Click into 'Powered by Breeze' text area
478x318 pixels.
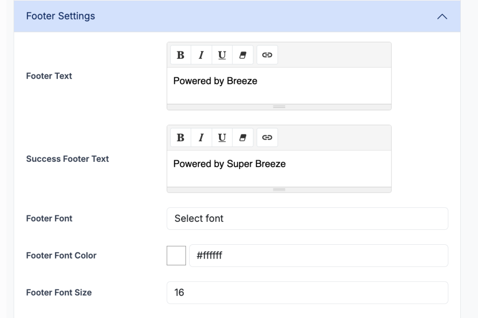(x=279, y=85)
